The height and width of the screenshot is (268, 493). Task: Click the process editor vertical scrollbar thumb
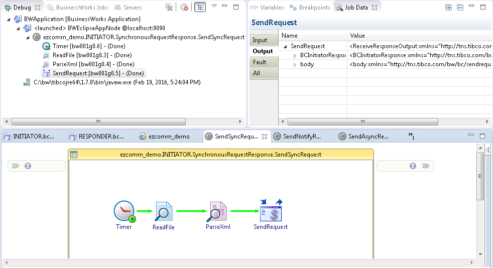480,176
